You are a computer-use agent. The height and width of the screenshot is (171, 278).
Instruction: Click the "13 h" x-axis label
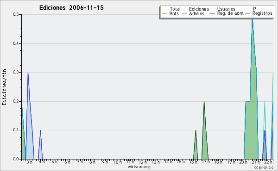pyautogui.click(x=156, y=162)
